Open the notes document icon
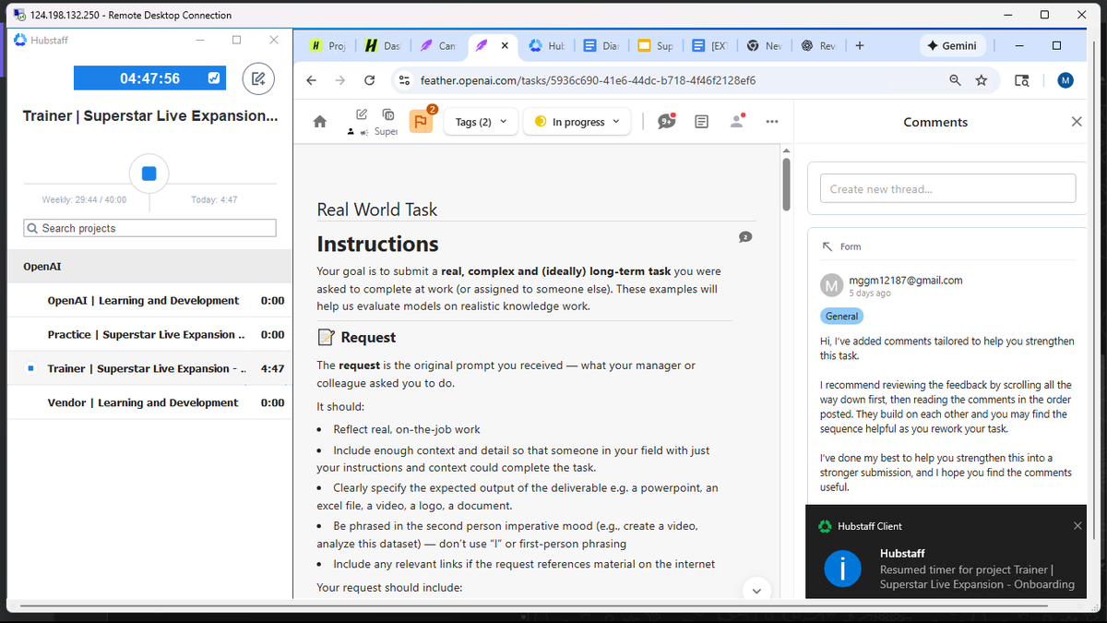The width and height of the screenshot is (1107, 623). [x=701, y=122]
